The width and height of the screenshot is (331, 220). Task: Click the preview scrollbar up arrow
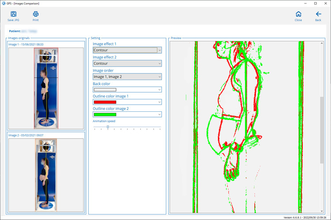pyautogui.click(x=322, y=44)
